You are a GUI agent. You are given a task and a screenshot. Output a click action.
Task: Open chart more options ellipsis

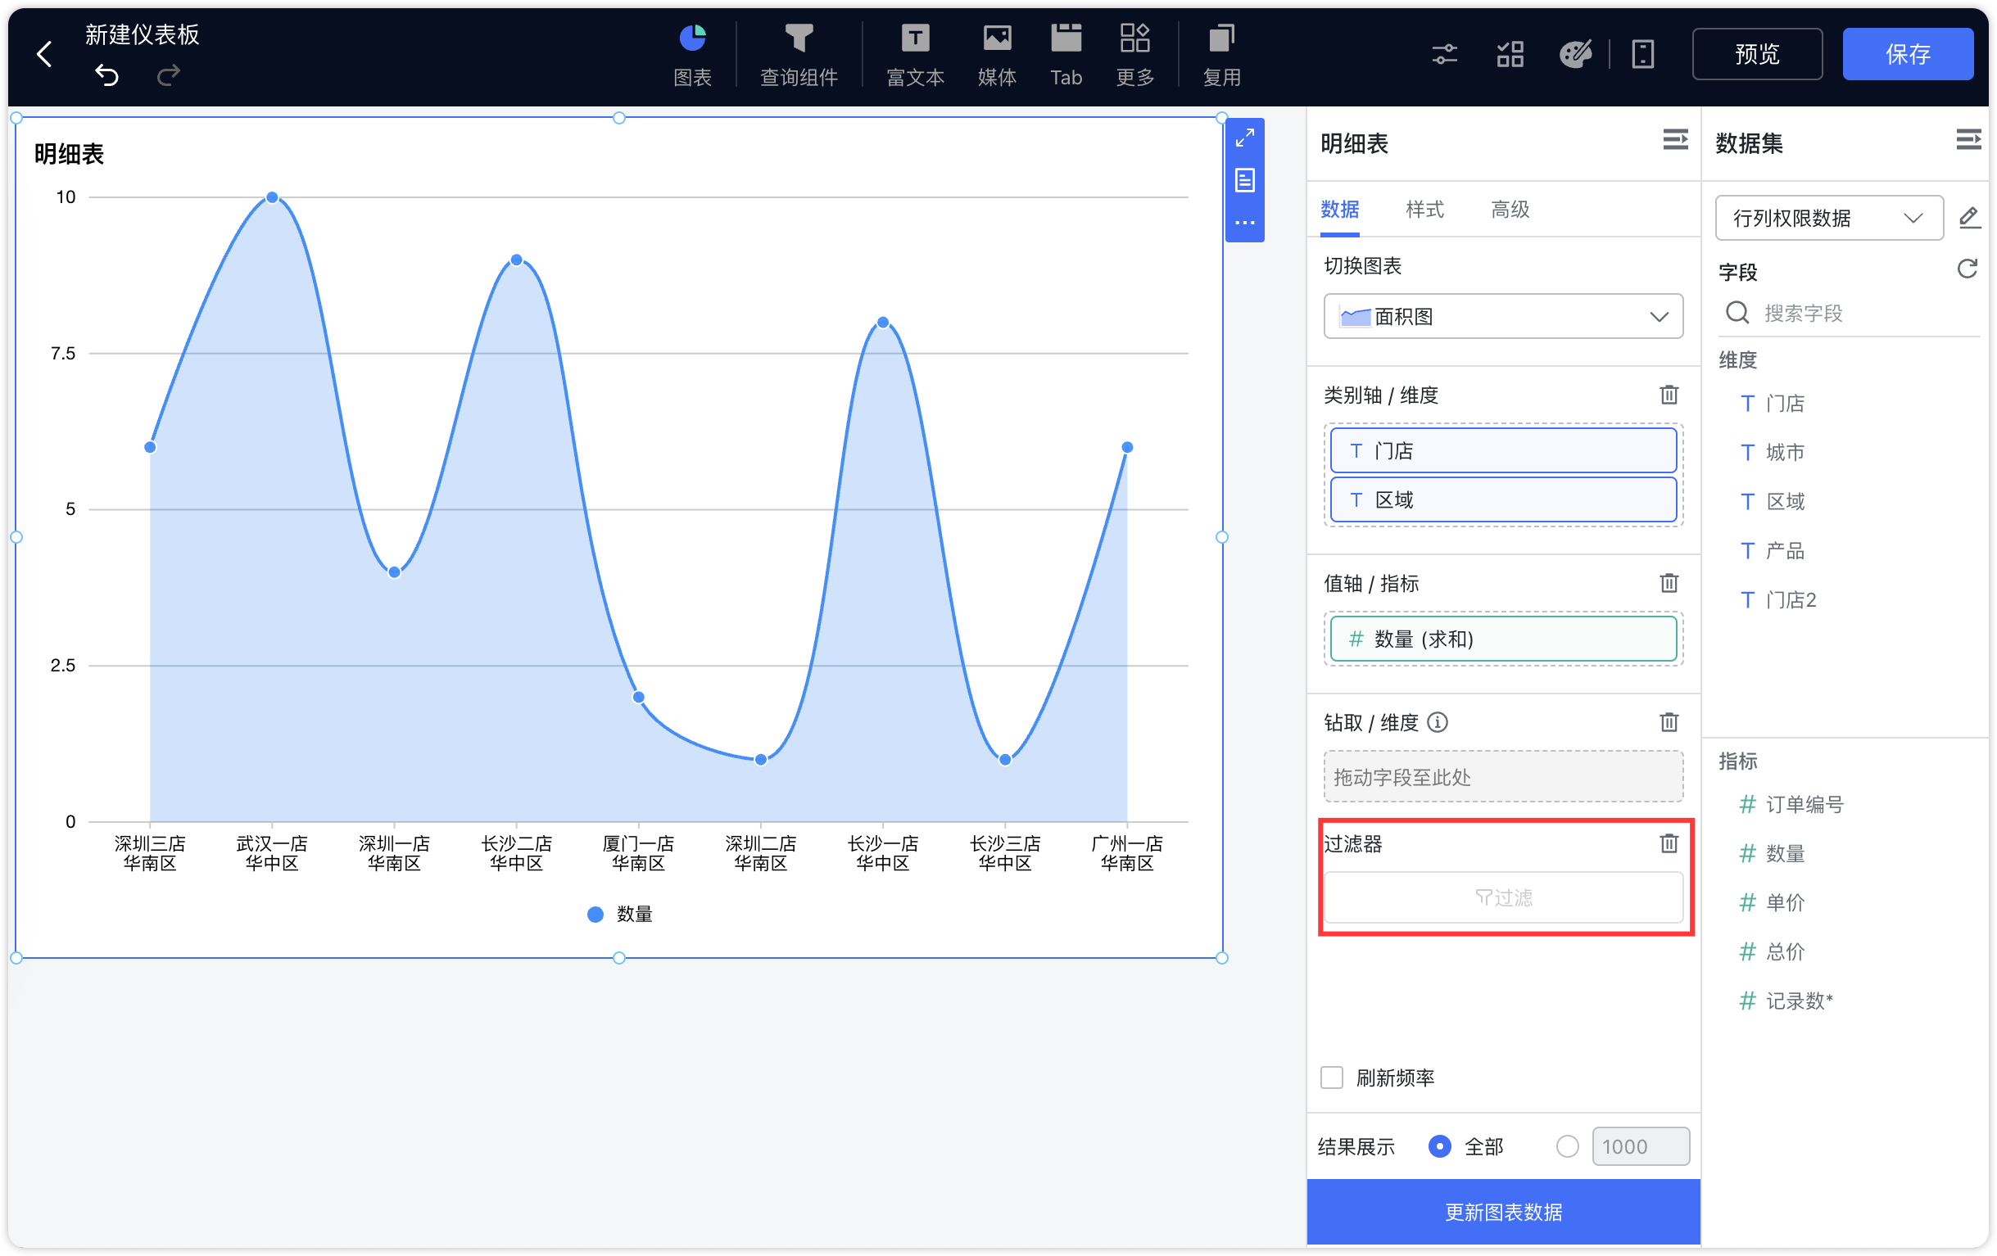tap(1244, 222)
